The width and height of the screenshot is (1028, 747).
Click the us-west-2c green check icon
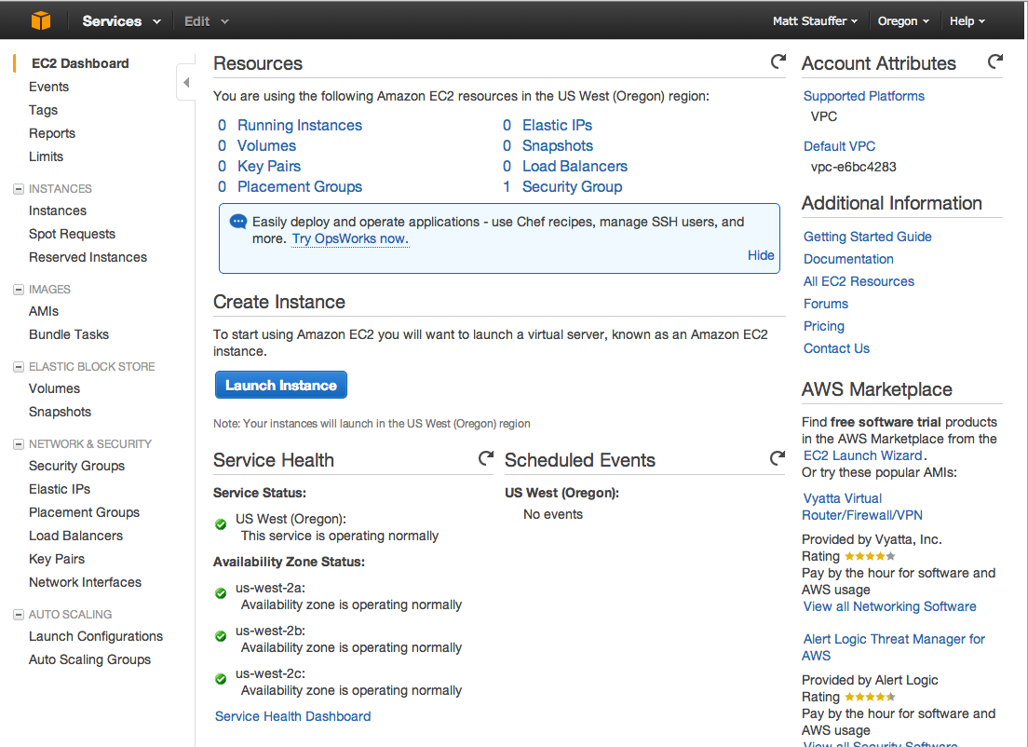tap(221, 679)
